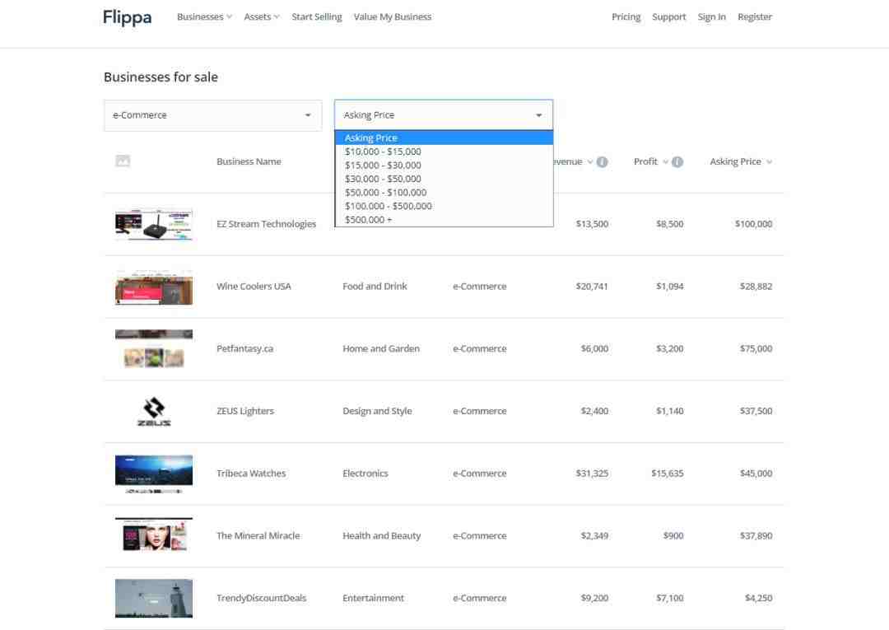Click the Food and Drink category cell
The width and height of the screenshot is (889, 630).
pyautogui.click(x=375, y=287)
